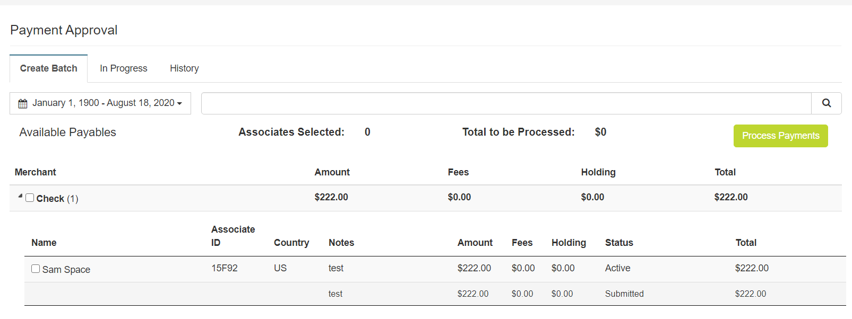Select the Submitted status row entry
This screenshot has height=319, width=852.
(x=624, y=294)
